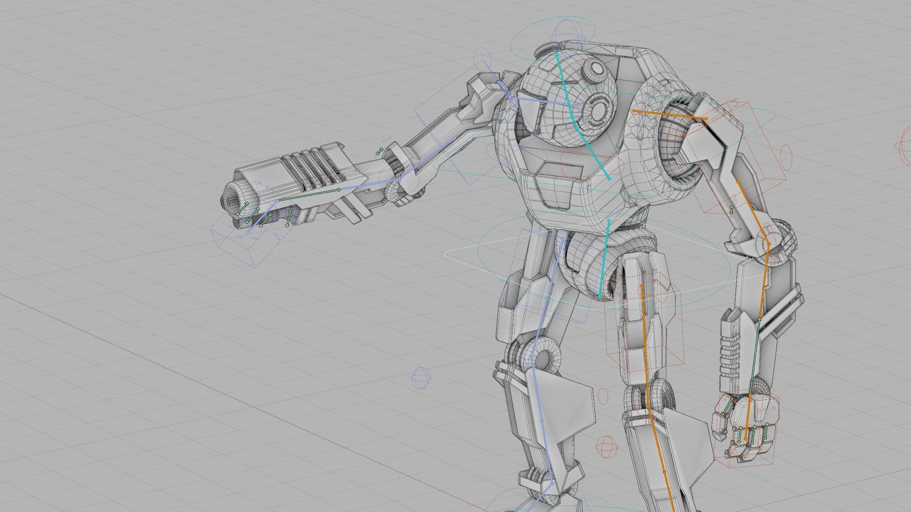The height and width of the screenshot is (512, 911).
Task: Select the green thumb bone on the fist
Action: 728,407
